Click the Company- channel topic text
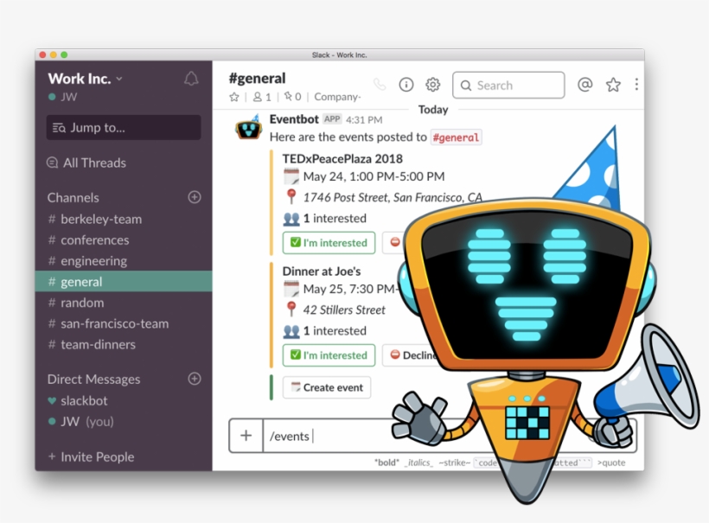The height and width of the screenshot is (523, 709). (337, 97)
